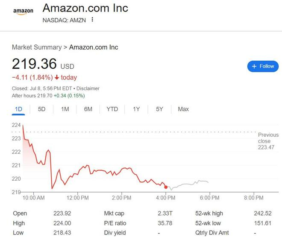
Task: Click the red down arrow next to today
Action: [63, 77]
